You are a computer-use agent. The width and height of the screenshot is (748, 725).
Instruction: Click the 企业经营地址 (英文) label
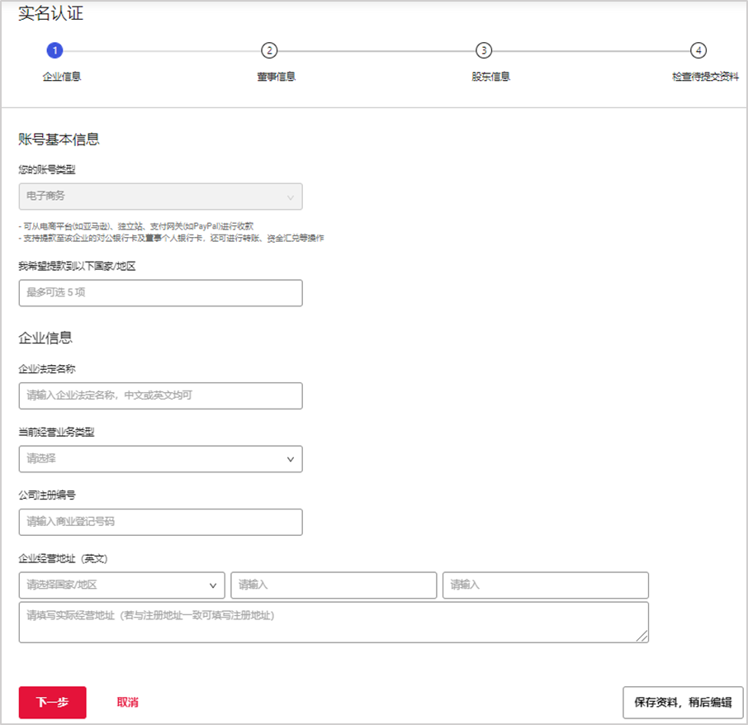click(x=63, y=558)
